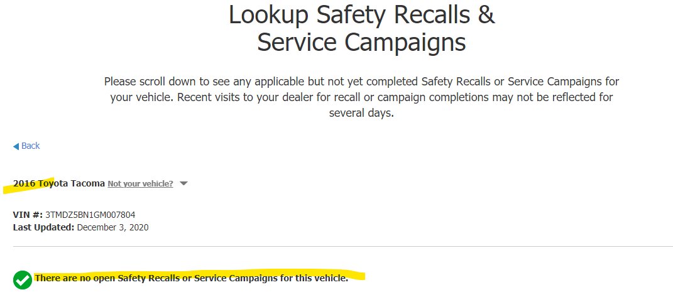Click 'Lookup Safety Recalls &' heading line
Screen dimensions: 673x302
click(362, 15)
